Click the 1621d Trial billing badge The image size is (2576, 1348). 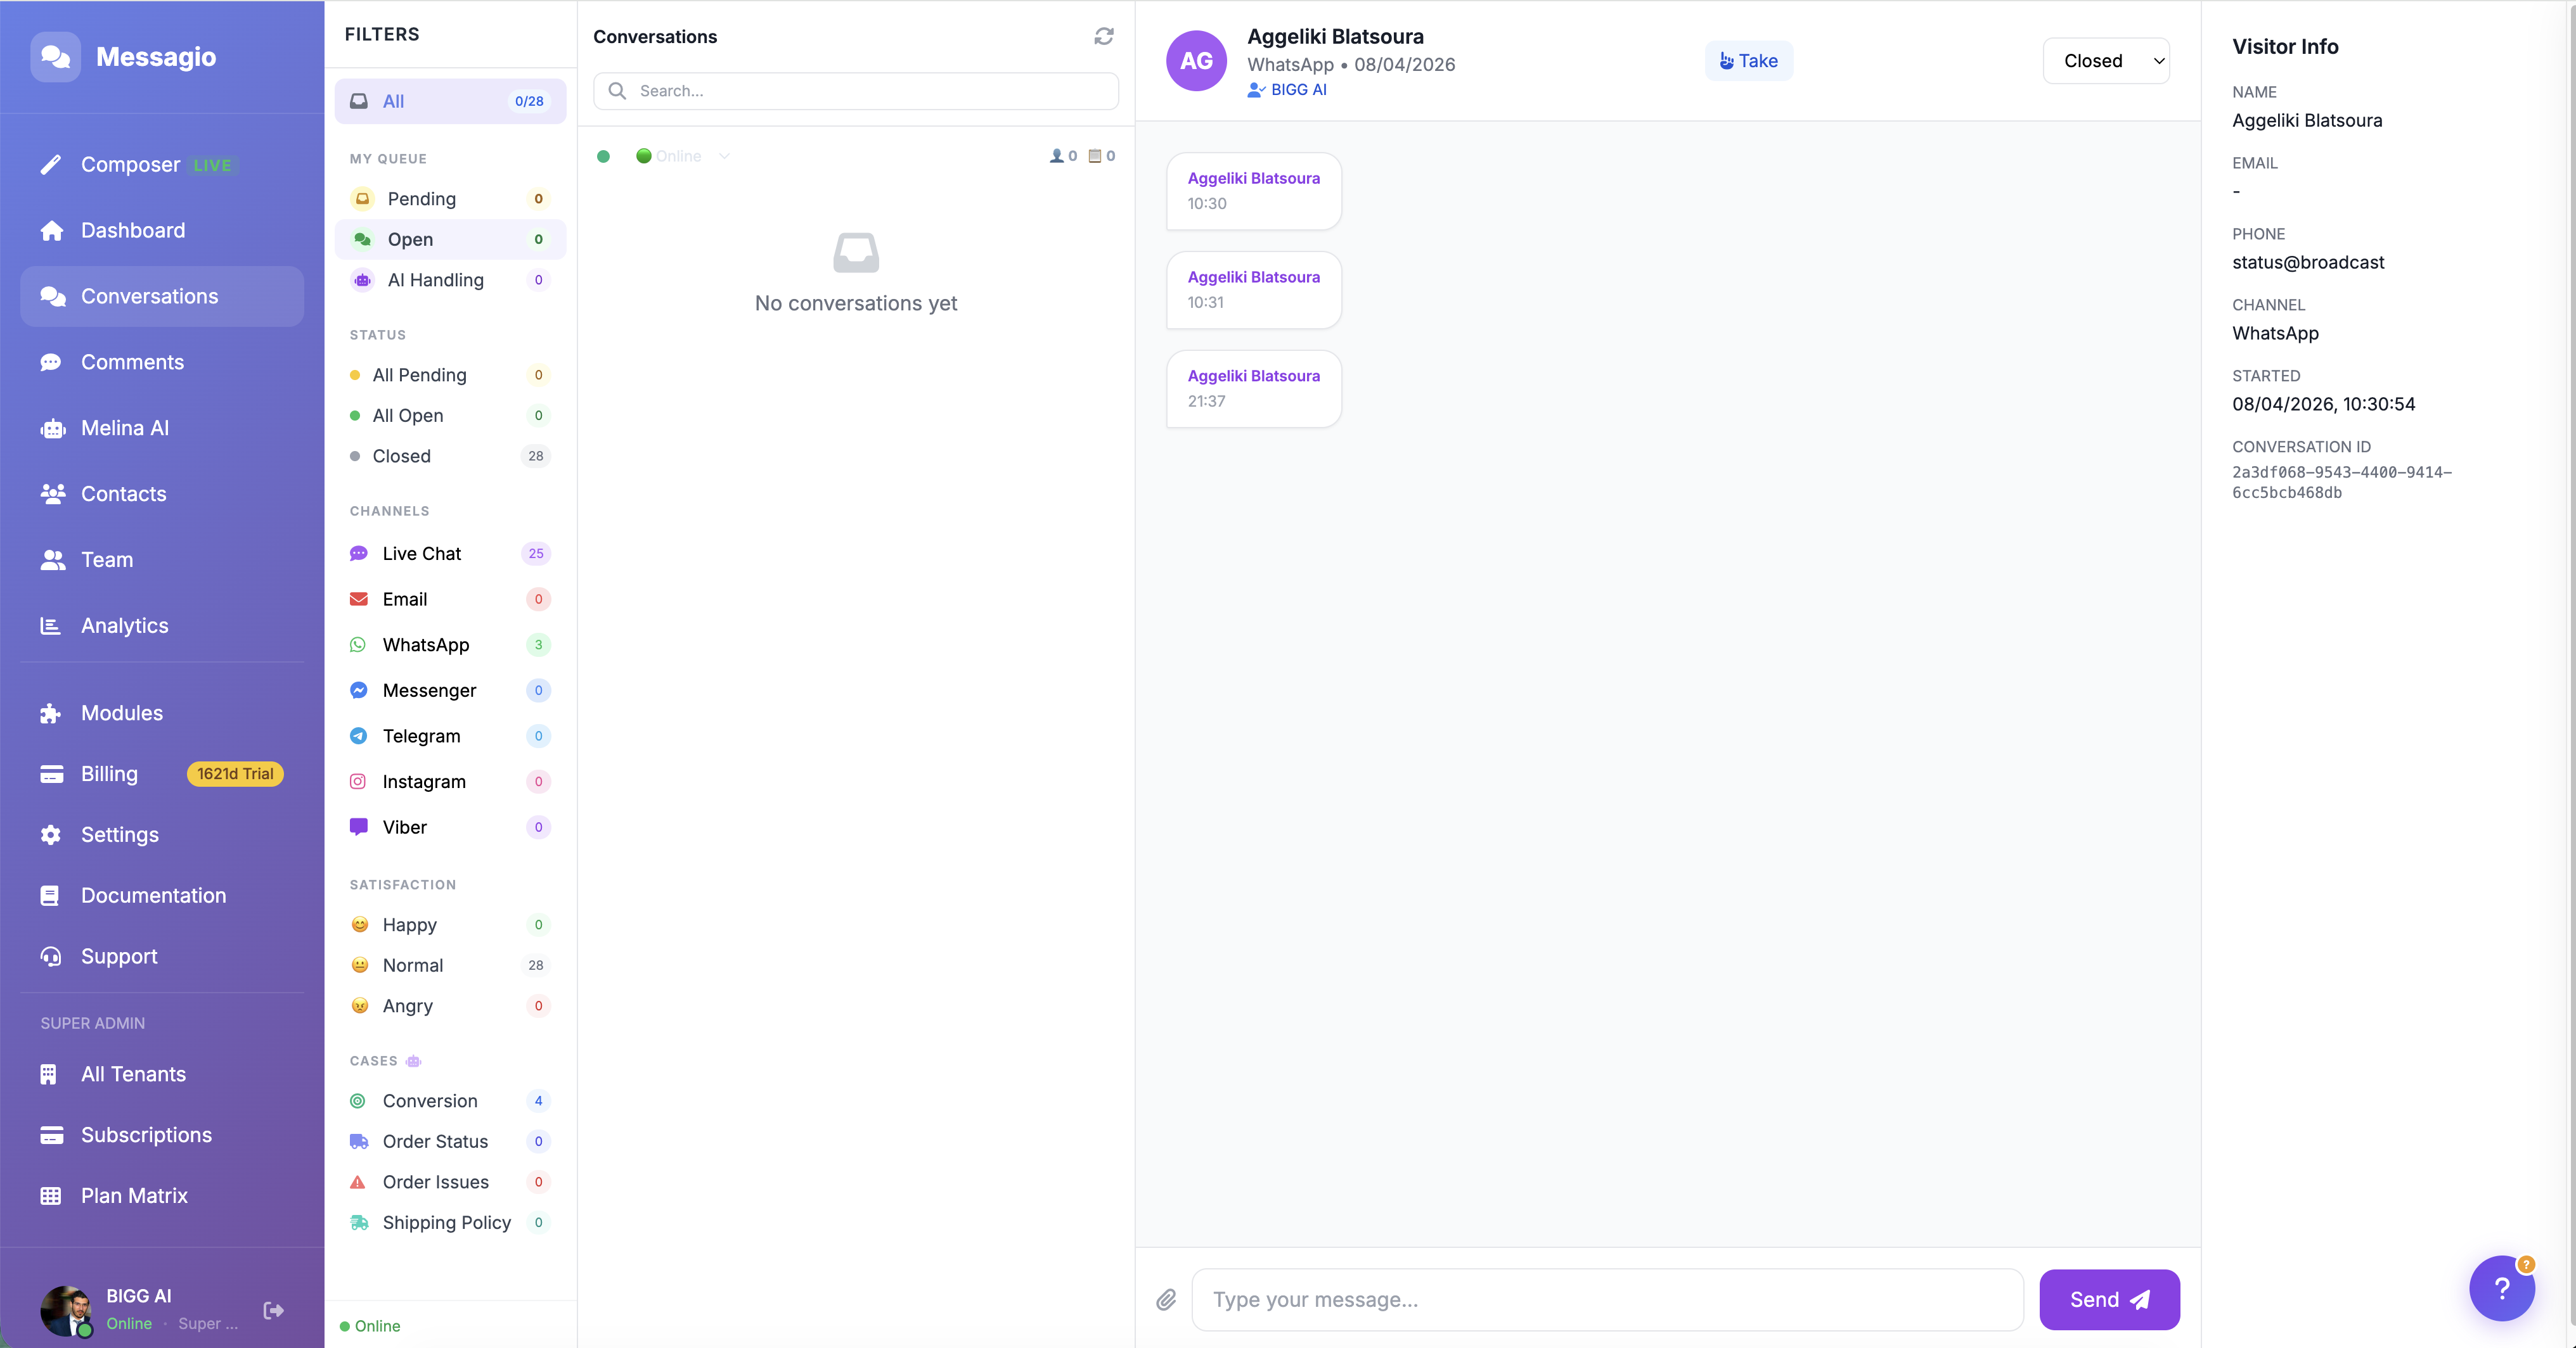point(235,773)
